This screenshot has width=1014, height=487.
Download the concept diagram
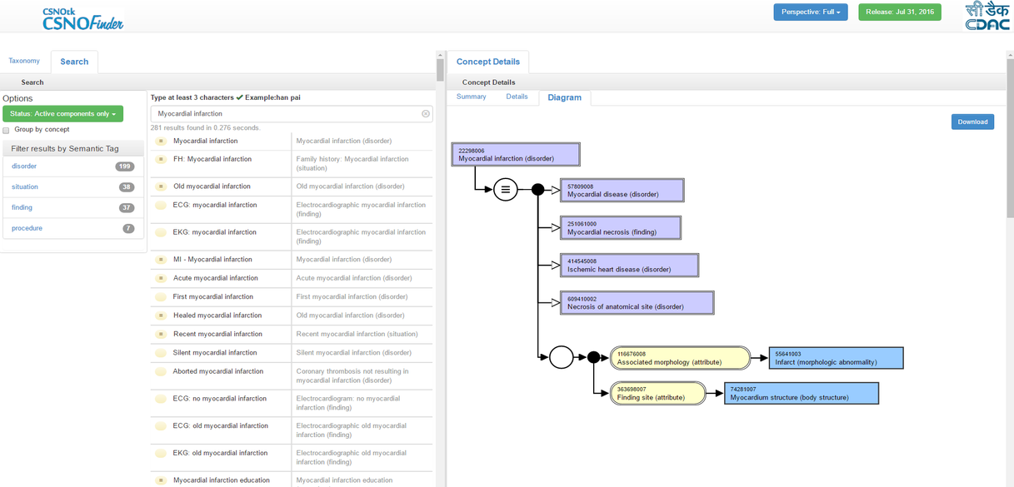972,122
